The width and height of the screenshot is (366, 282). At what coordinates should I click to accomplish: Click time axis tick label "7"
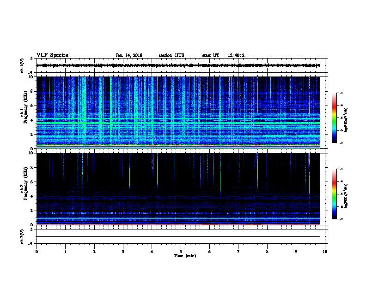238,252
